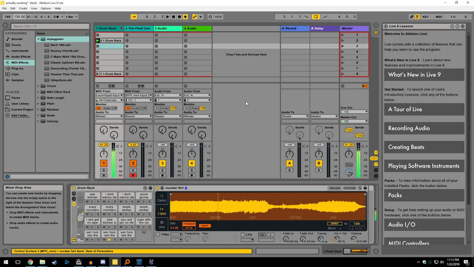Click the Session Record circle button

click(210, 17)
